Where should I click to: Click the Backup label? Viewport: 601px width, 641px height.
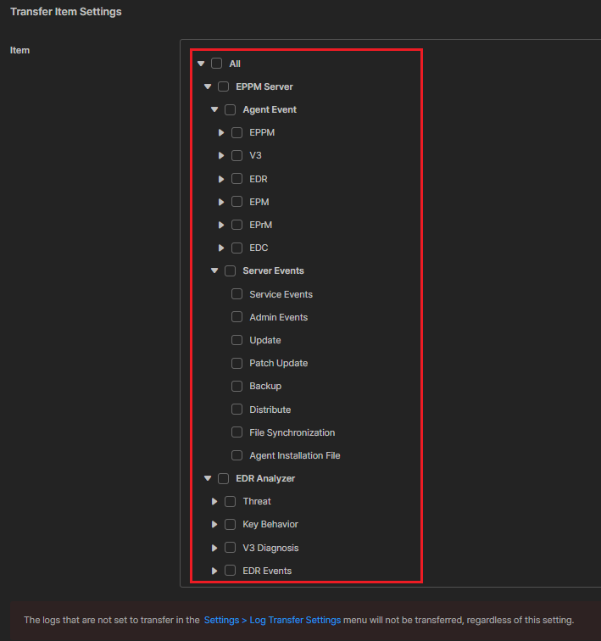(265, 387)
